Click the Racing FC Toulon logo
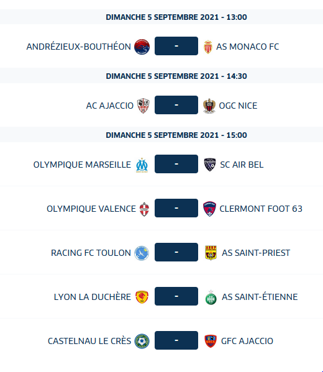The image size is (323, 372). (x=142, y=253)
